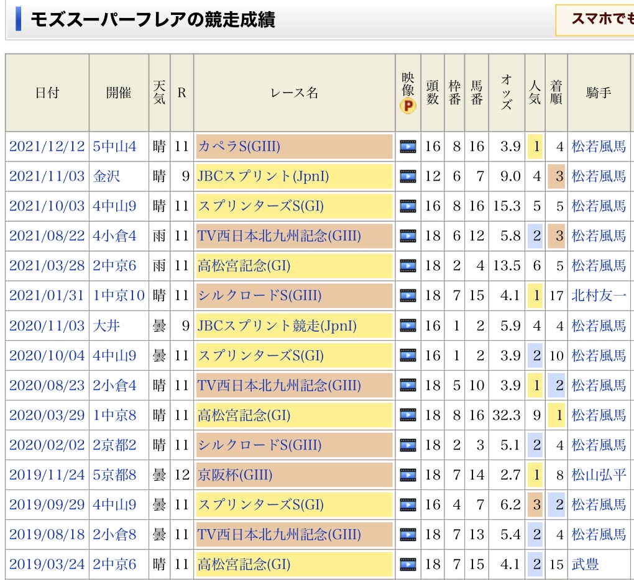Open video for 2020/03/29 高松宮記念

tap(408, 415)
